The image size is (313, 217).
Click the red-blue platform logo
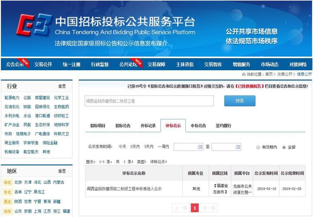33,25
